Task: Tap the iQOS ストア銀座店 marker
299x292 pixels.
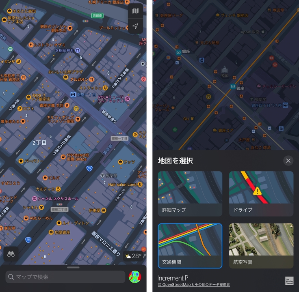Action: pos(28,97)
